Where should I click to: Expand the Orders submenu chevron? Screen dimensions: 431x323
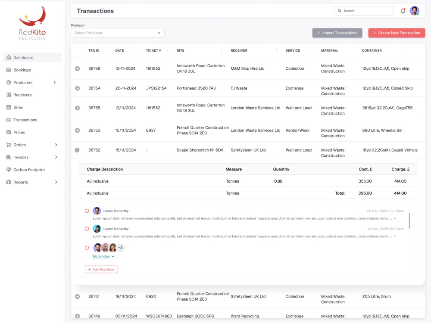pos(56,145)
